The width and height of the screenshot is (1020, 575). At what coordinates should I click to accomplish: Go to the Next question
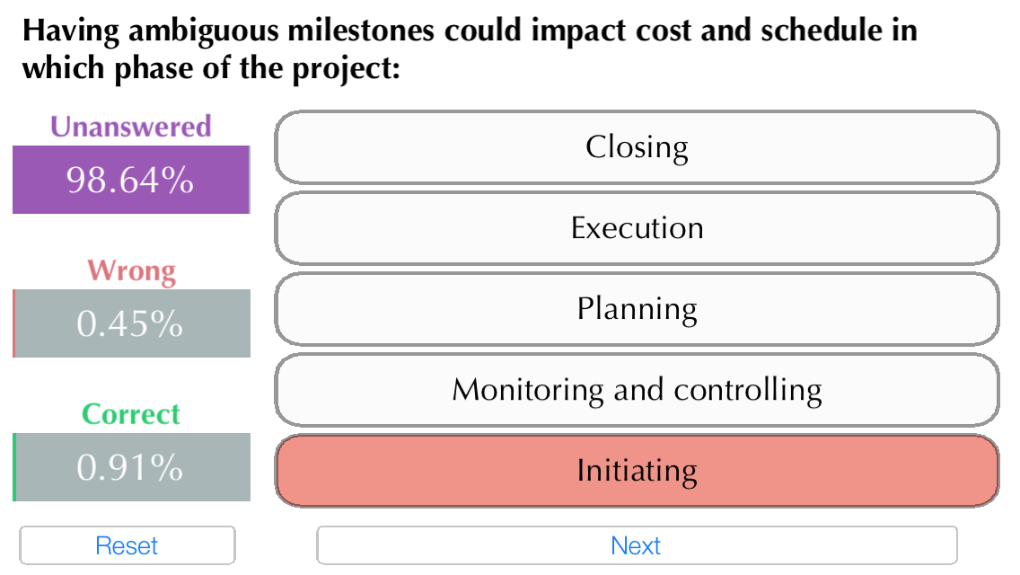click(637, 545)
